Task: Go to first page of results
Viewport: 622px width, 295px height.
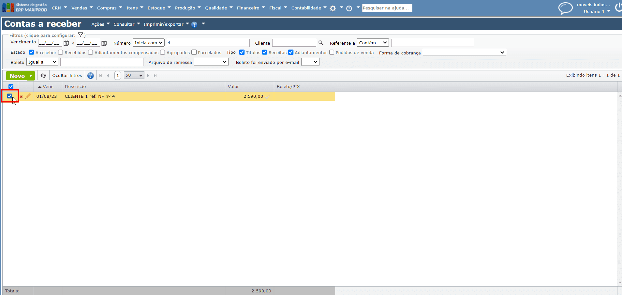Action: click(x=100, y=76)
